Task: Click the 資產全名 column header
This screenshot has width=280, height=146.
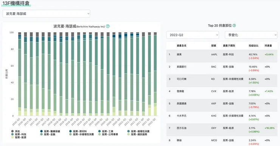Action: [181, 46]
